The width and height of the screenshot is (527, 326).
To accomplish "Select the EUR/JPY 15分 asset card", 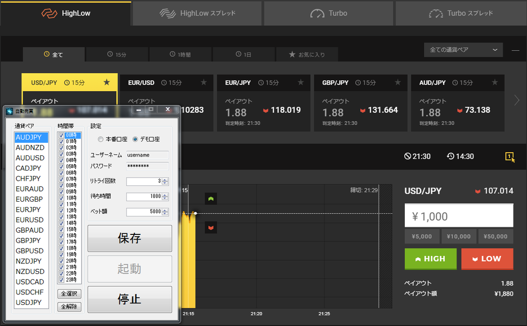I will point(263,103).
